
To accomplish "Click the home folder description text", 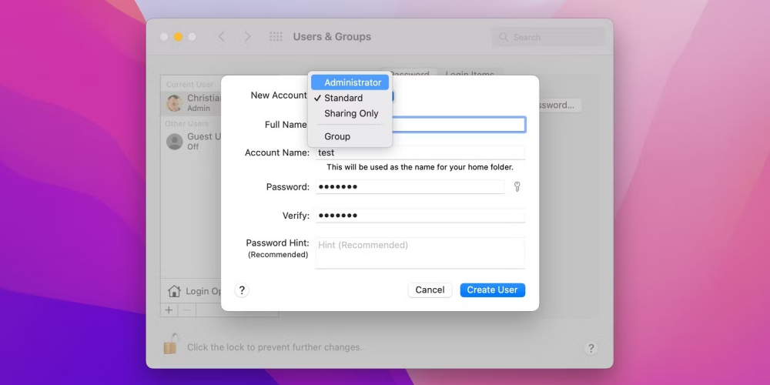I will pos(420,167).
